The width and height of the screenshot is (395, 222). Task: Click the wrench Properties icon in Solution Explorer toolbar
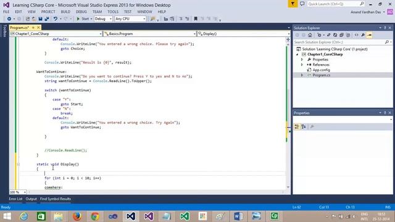point(363,35)
